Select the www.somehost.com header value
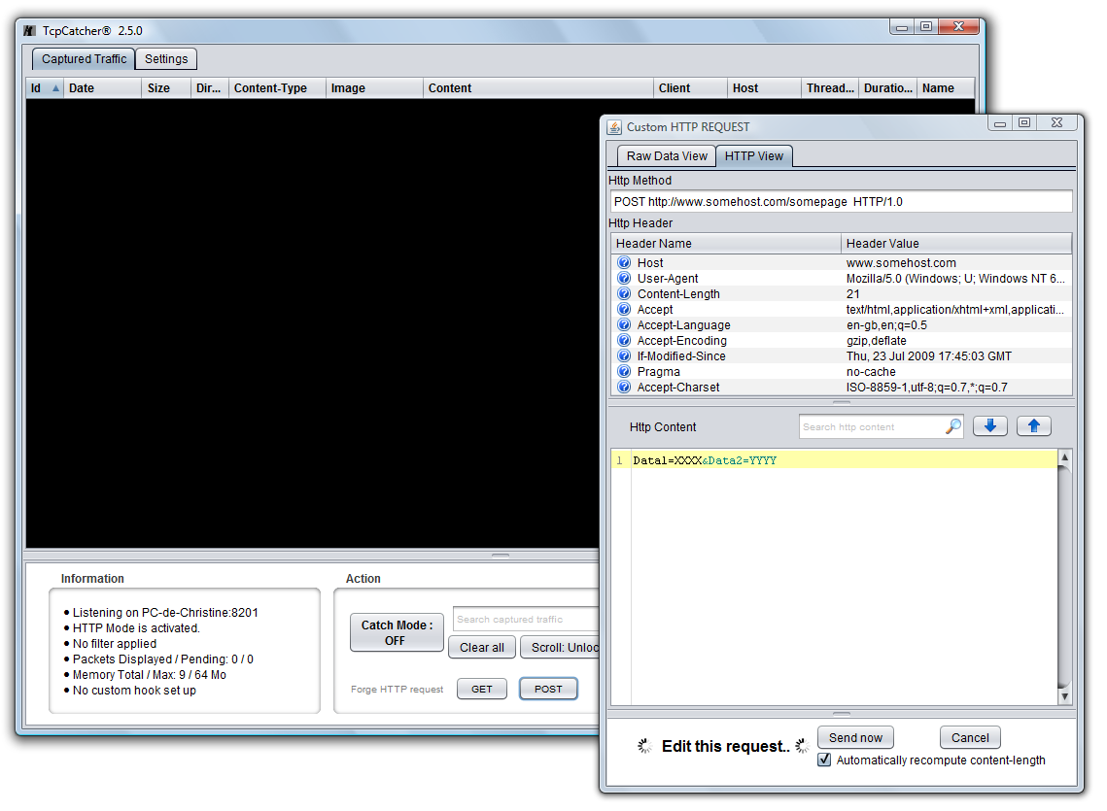The image size is (1107, 811). click(901, 262)
